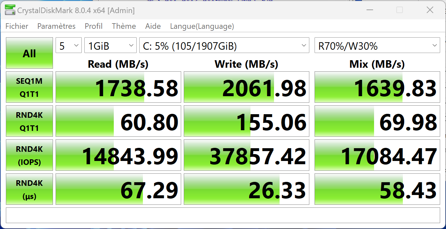The image size is (446, 229).
Task: Click the sequential write result 2061.98
Action: 247,87
